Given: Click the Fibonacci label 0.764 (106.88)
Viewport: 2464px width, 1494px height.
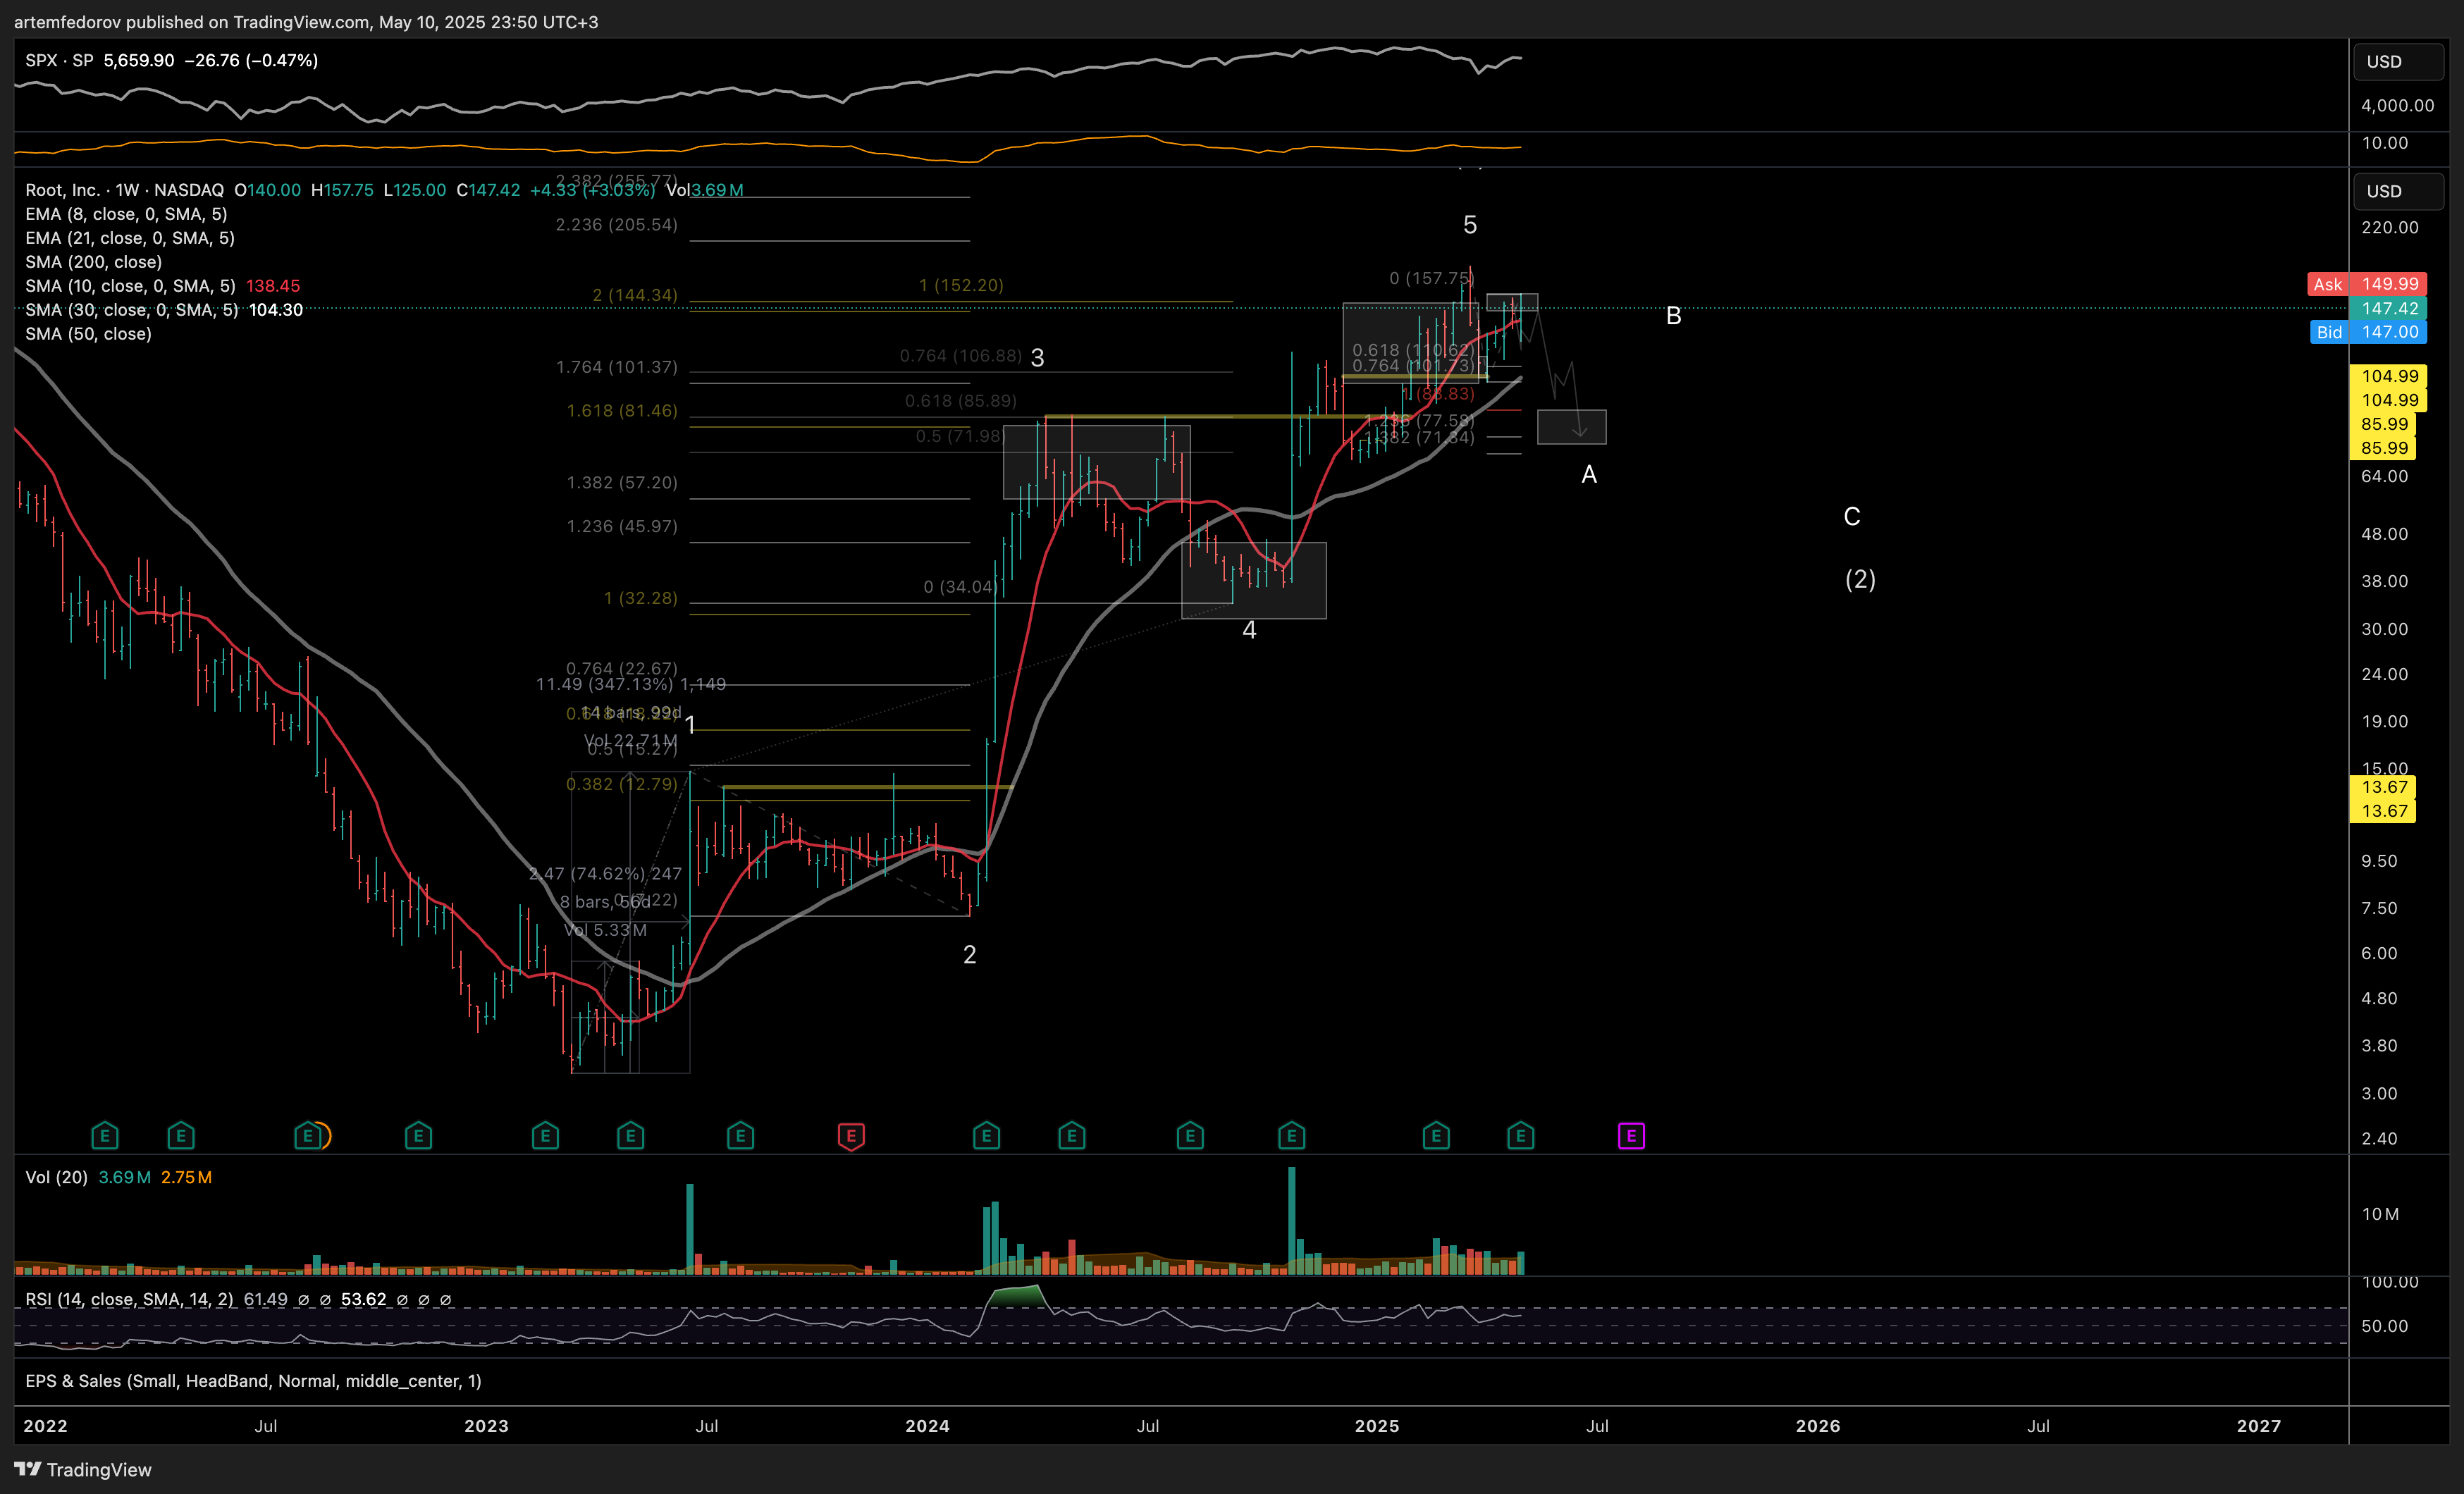Looking at the screenshot, I should pos(961,356).
